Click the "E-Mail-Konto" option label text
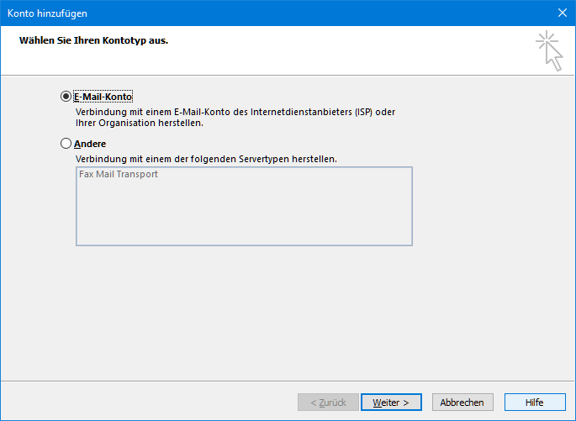Image resolution: width=576 pixels, height=421 pixels. coord(103,97)
